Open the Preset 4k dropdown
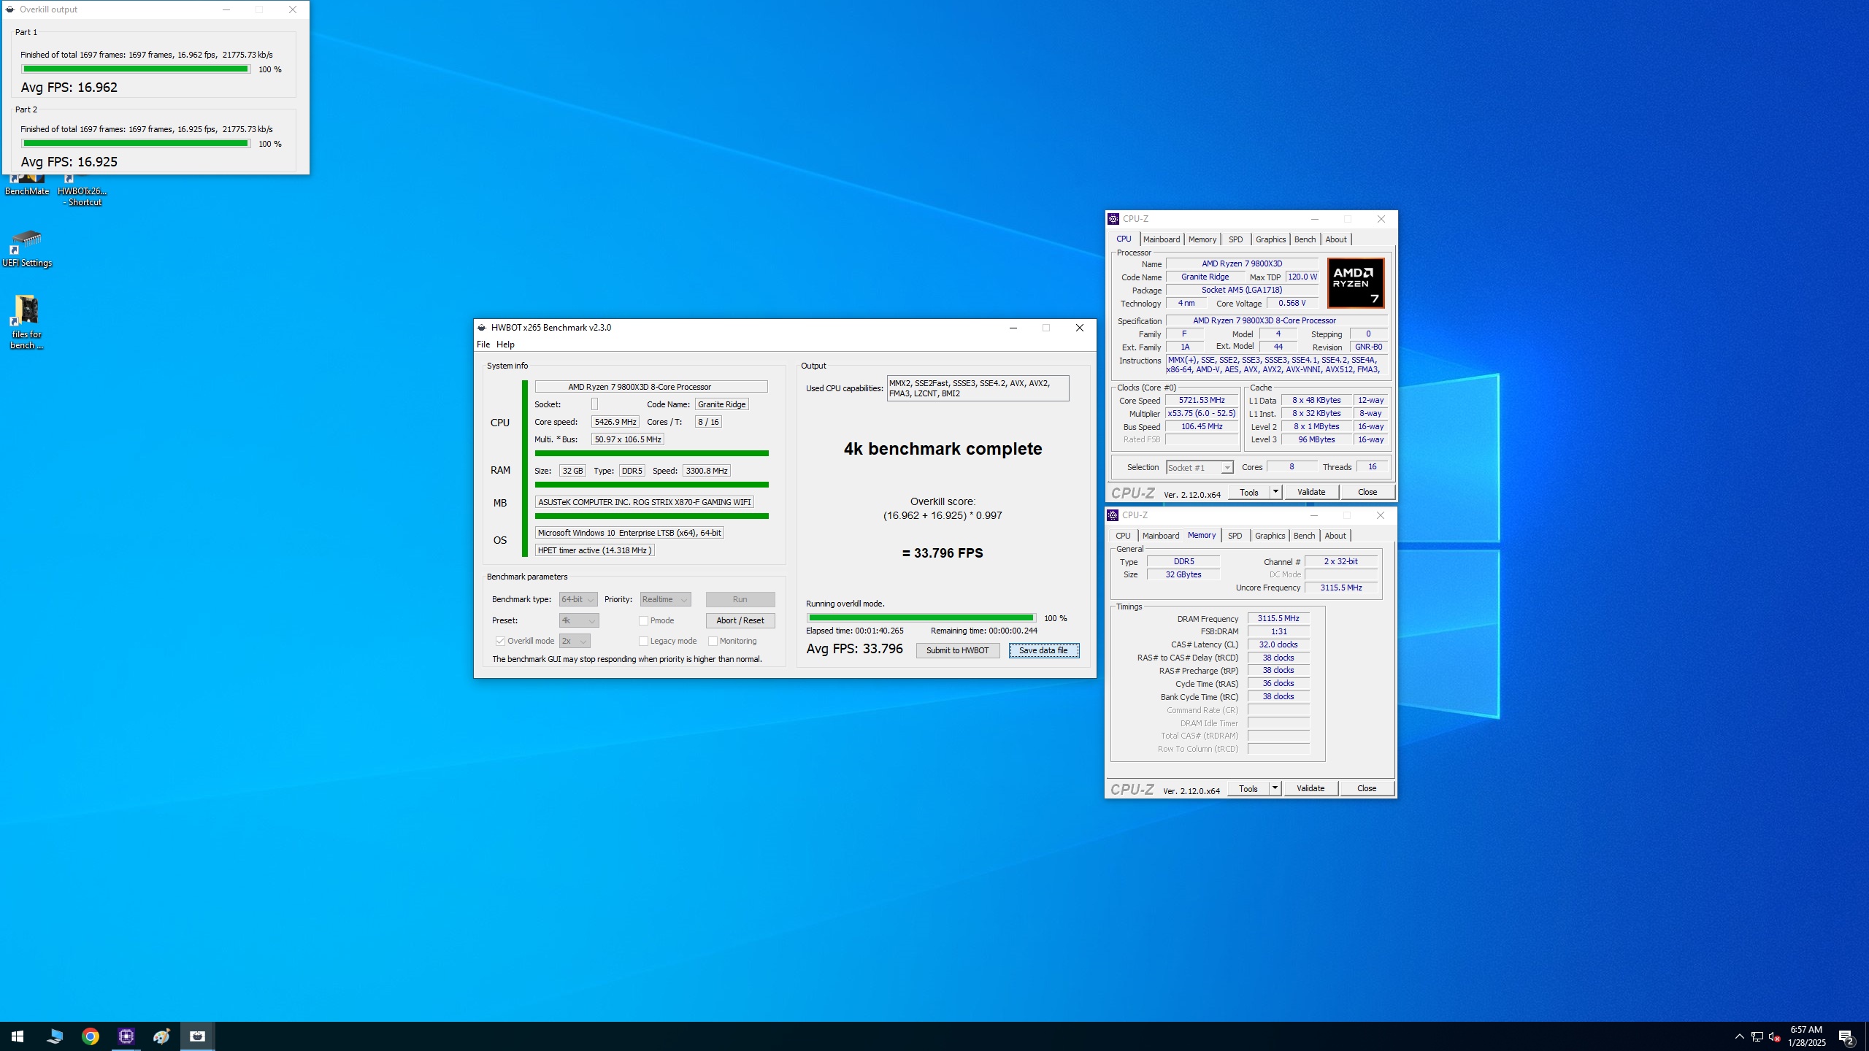The width and height of the screenshot is (1869, 1051). pyautogui.click(x=579, y=620)
